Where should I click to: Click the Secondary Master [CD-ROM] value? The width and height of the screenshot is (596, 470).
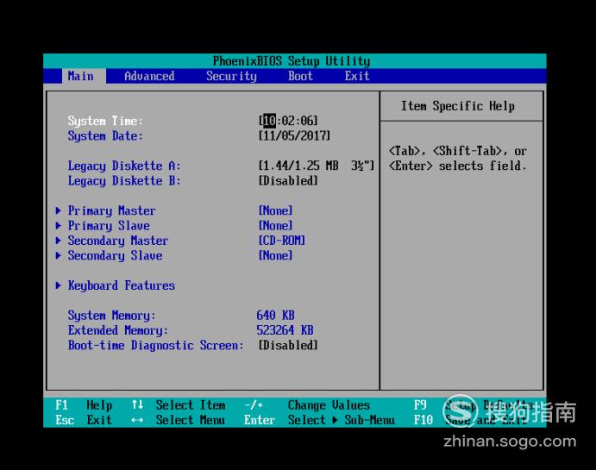click(282, 241)
